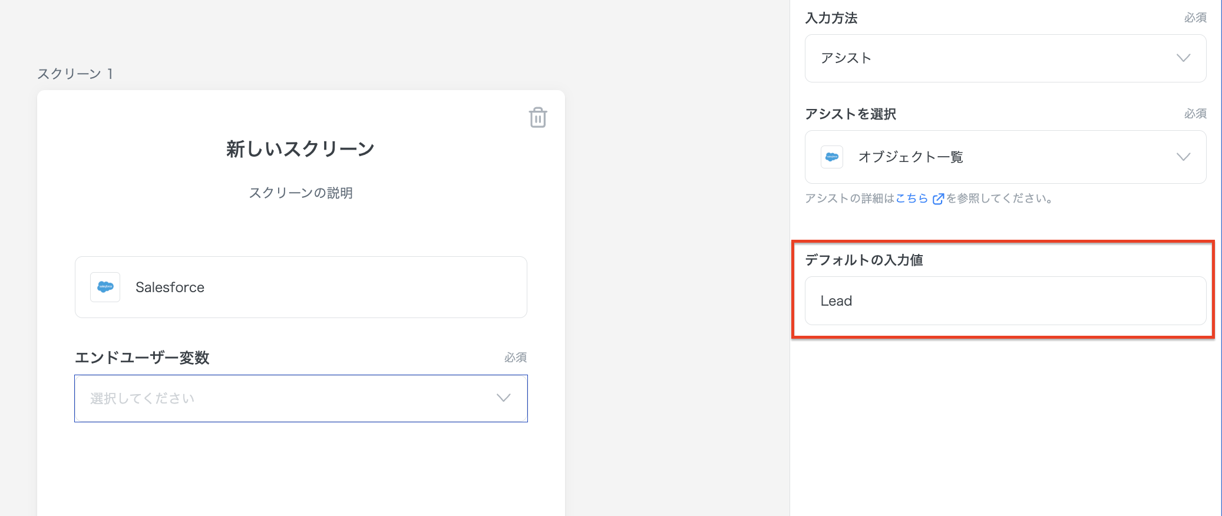Click the Salesforce logo in the screen card
Viewport: 1222px width, 516px height.
(105, 287)
